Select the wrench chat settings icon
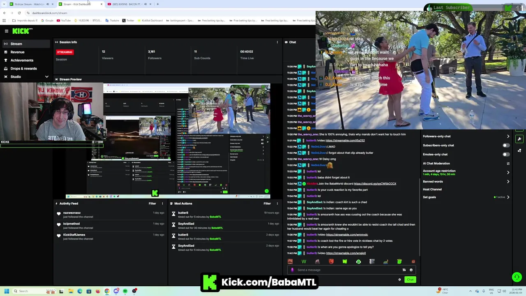Viewport: 526px width, 296px height. click(519, 139)
